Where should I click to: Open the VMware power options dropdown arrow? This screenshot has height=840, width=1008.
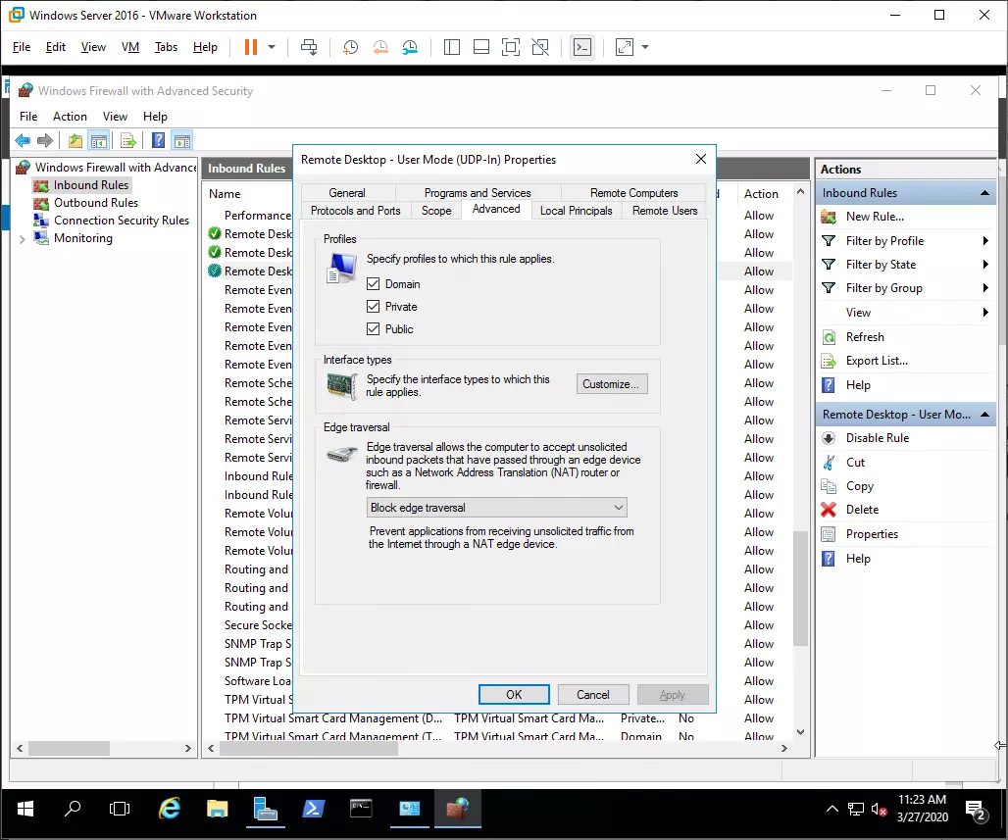272,47
